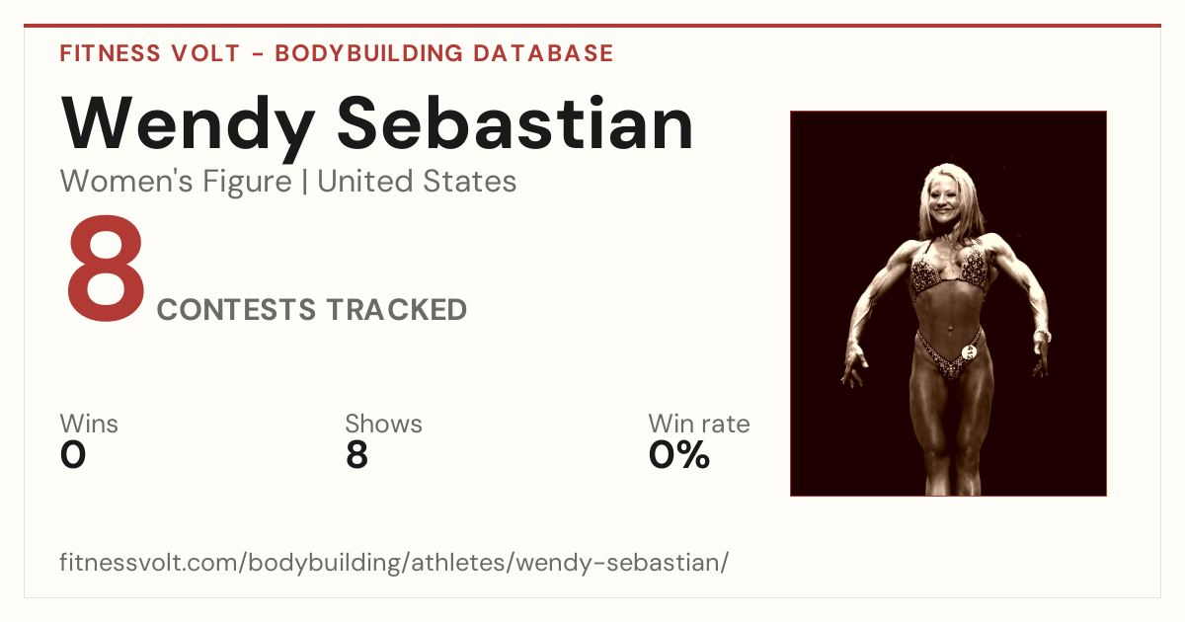
Task: Click the large red number 8
Action: (x=106, y=270)
